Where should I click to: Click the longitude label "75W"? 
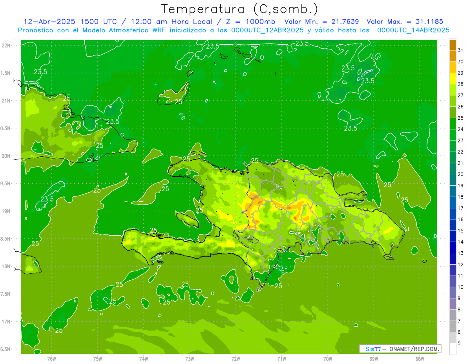pyautogui.click(x=98, y=359)
